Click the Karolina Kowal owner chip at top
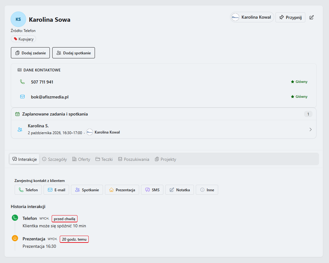This screenshot has width=329, height=263. [252, 17]
